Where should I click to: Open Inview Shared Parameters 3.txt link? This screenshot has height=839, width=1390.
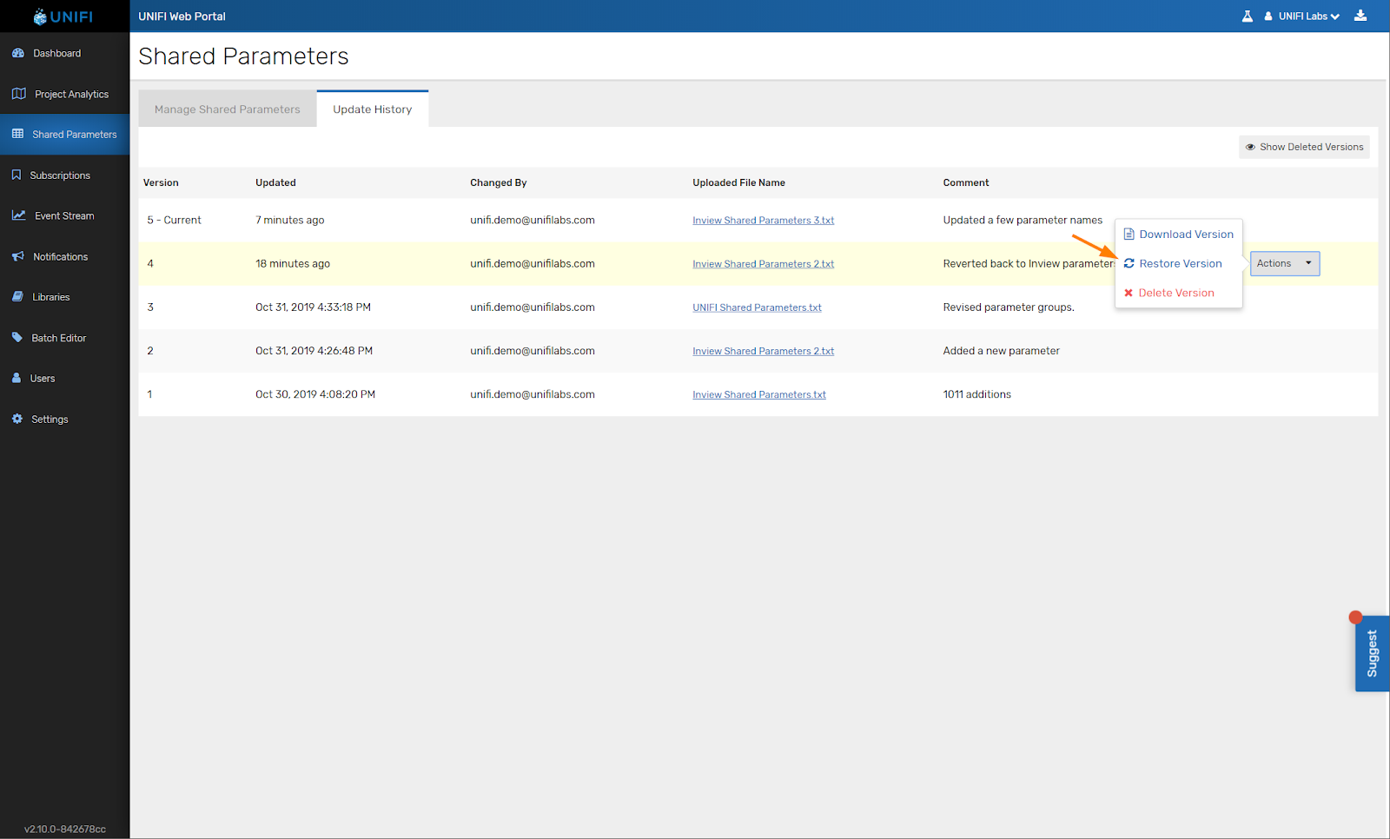pyautogui.click(x=763, y=221)
